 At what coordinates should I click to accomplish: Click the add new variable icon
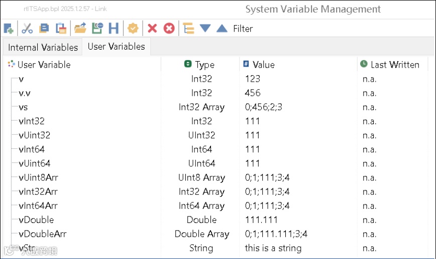9,29
